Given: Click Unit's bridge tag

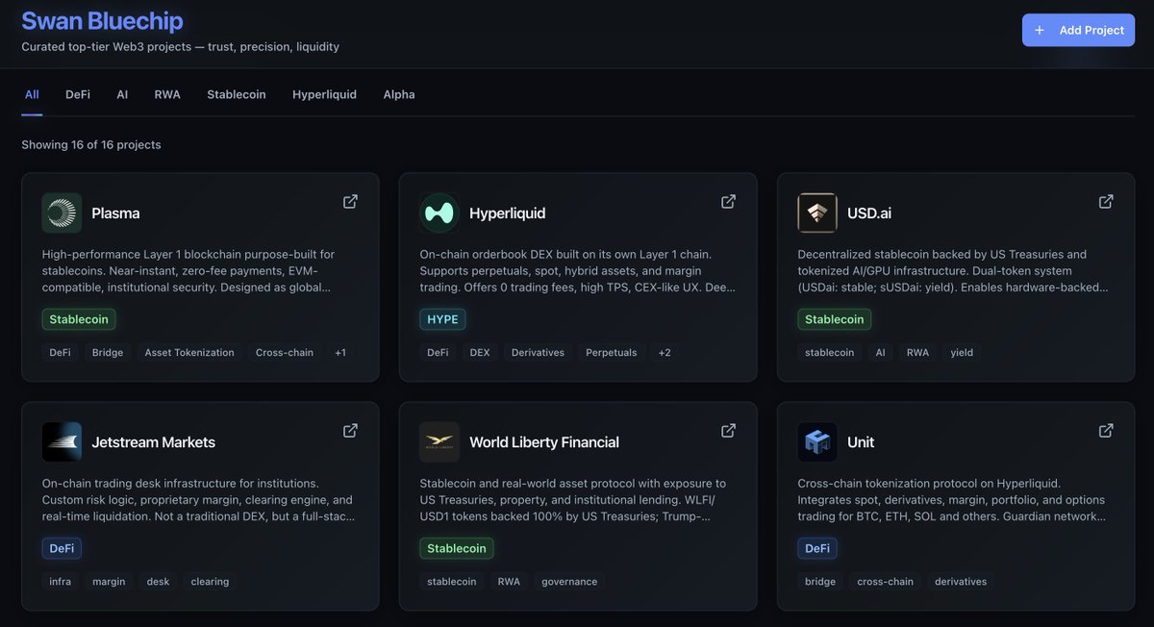Looking at the screenshot, I should point(820,582).
